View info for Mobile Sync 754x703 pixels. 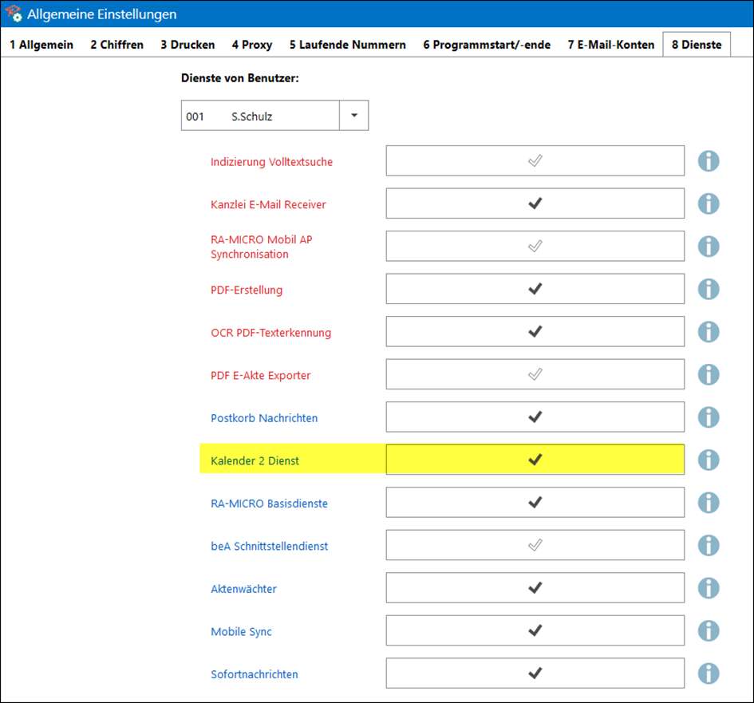[709, 630]
